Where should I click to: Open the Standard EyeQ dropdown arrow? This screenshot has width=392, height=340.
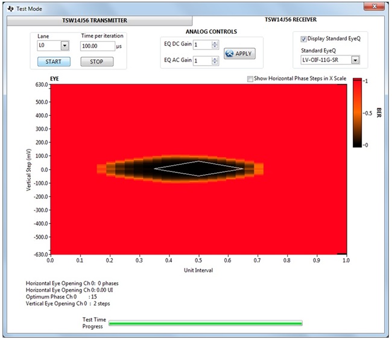pos(355,60)
